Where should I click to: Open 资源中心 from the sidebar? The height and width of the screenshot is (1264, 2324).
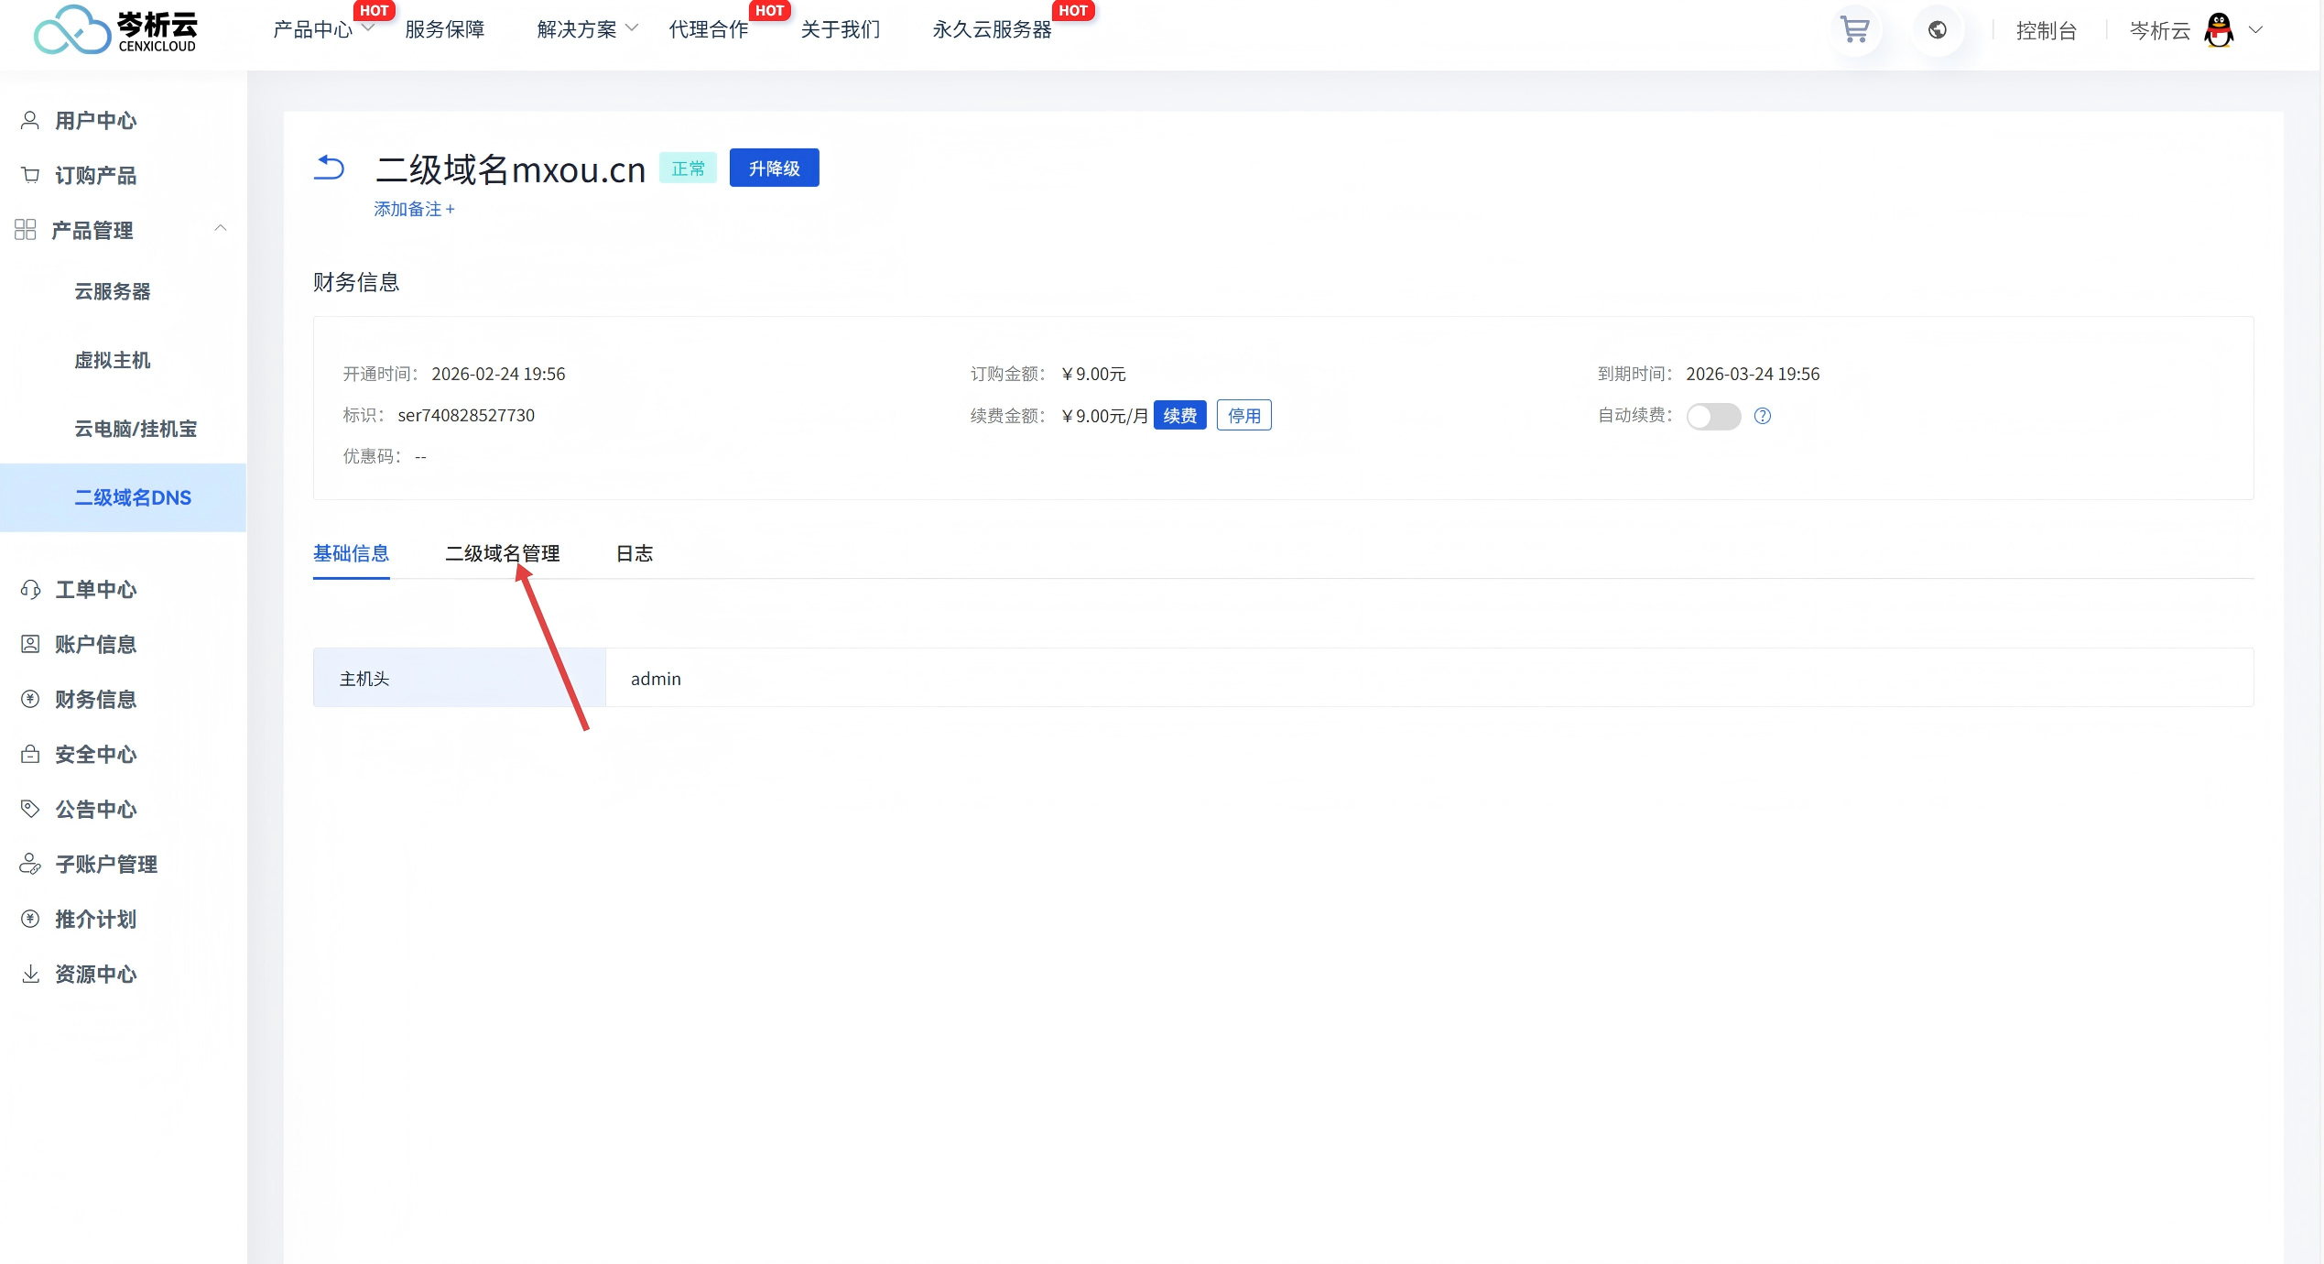[95, 974]
